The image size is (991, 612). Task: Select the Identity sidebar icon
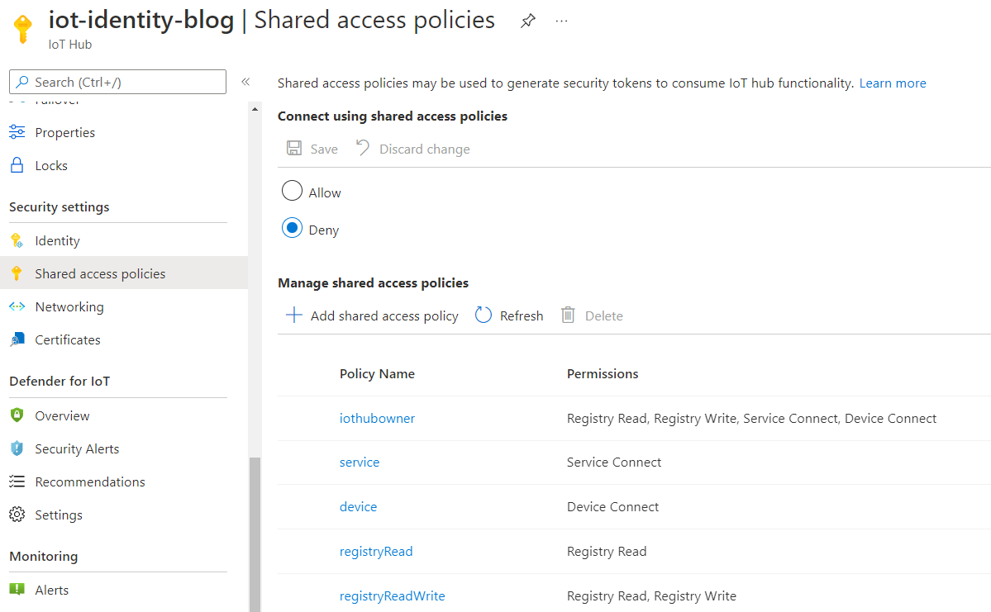(x=21, y=240)
